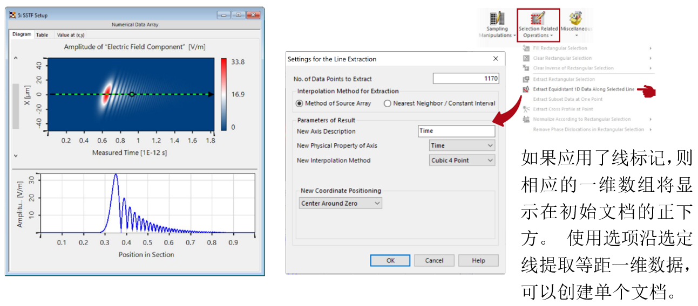The image size is (698, 306).
Task: Click the red-blue amplitude color bar
Action: [x=223, y=94]
